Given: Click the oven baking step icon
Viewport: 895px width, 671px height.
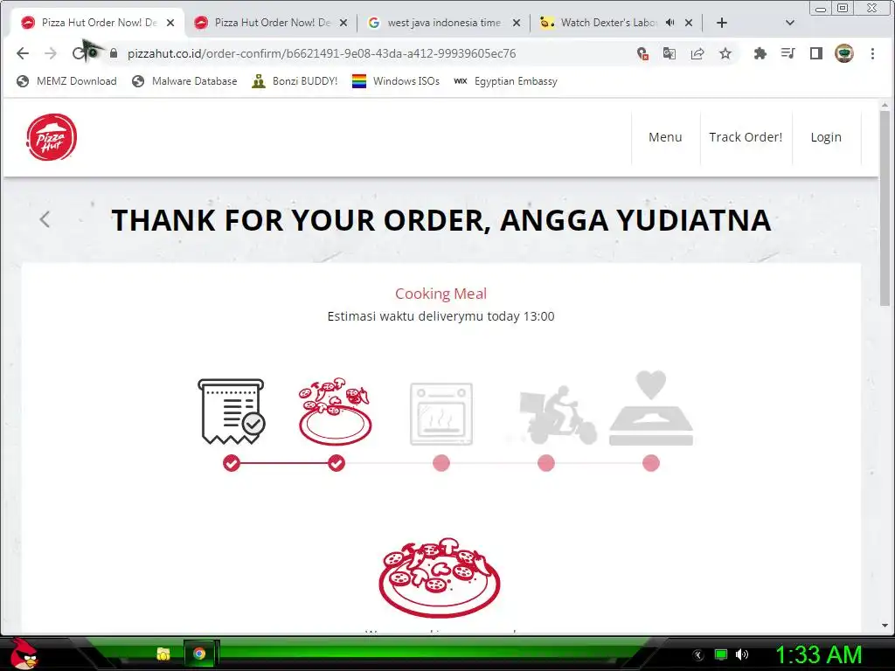Looking at the screenshot, I should pyautogui.click(x=441, y=413).
